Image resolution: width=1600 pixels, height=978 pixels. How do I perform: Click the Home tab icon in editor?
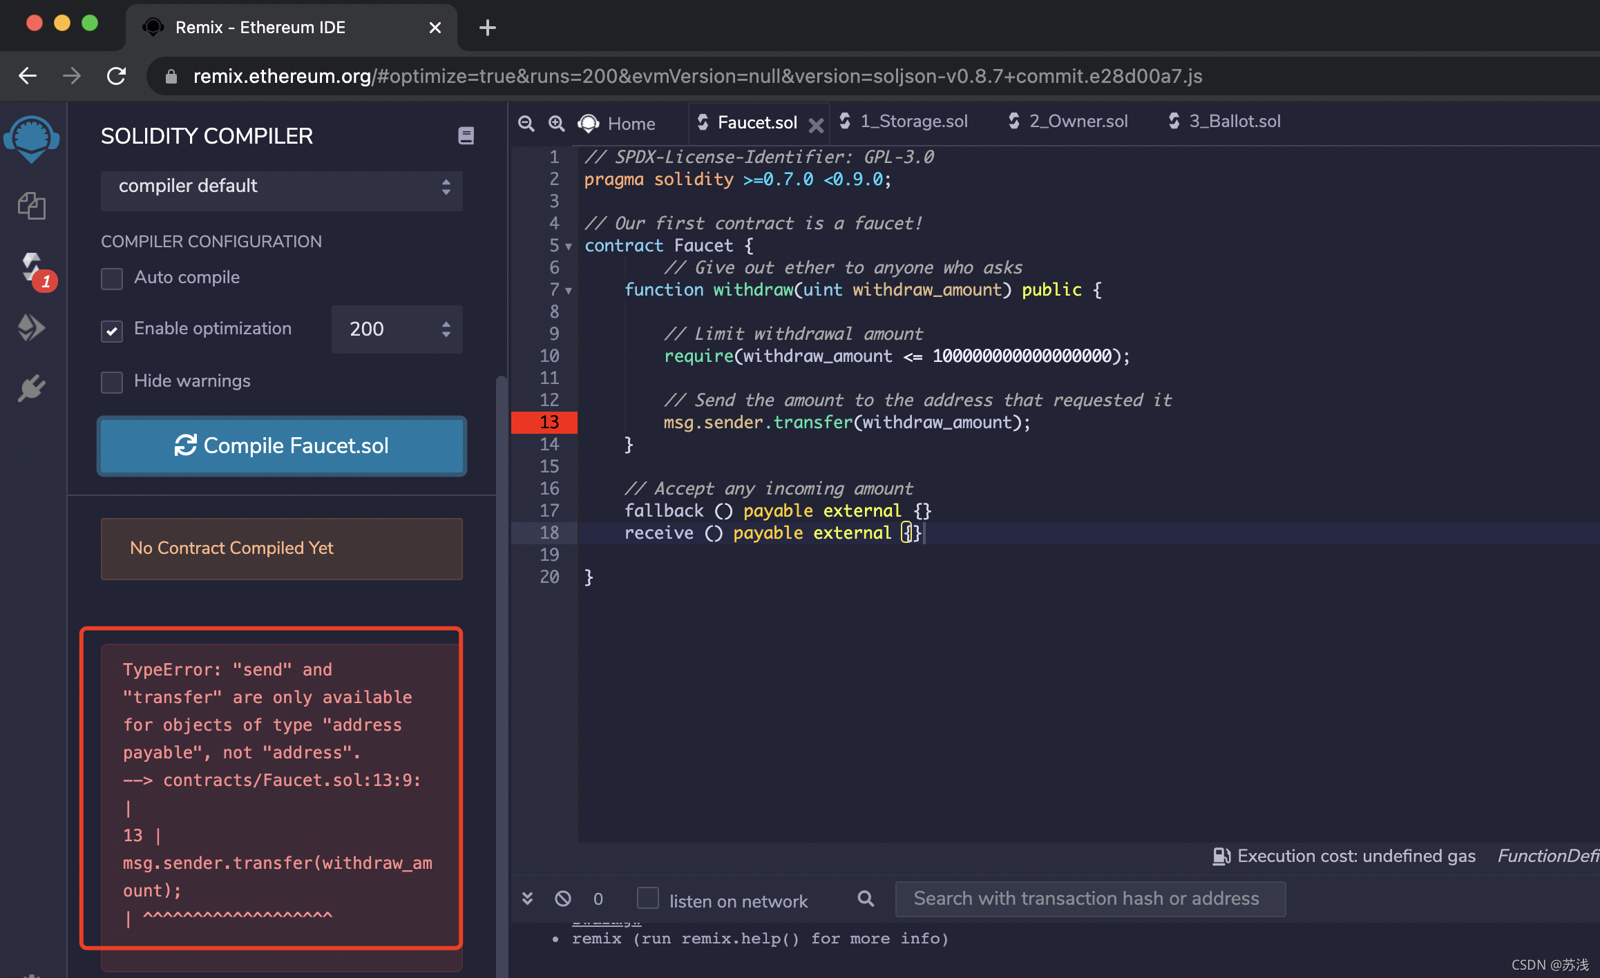(591, 121)
